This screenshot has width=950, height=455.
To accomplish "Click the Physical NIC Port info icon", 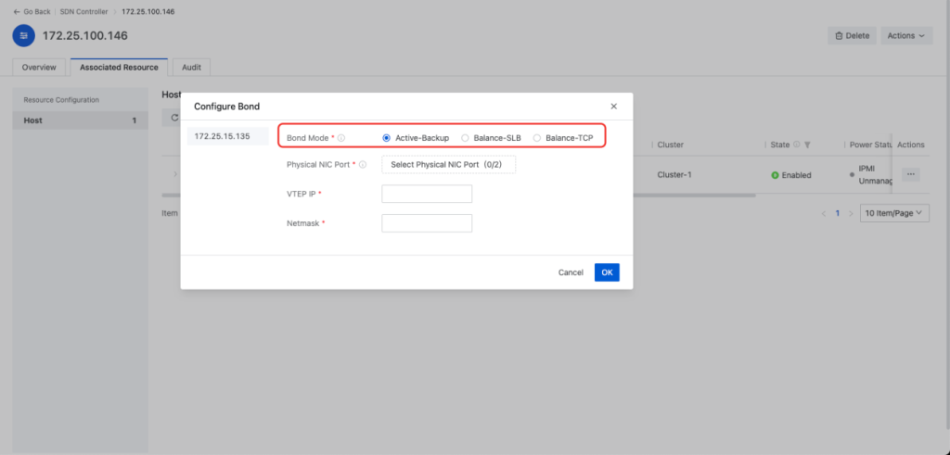I will click(363, 165).
